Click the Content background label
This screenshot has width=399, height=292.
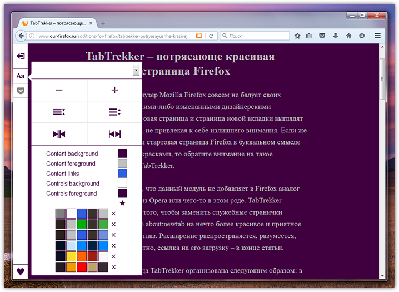tap(72, 154)
